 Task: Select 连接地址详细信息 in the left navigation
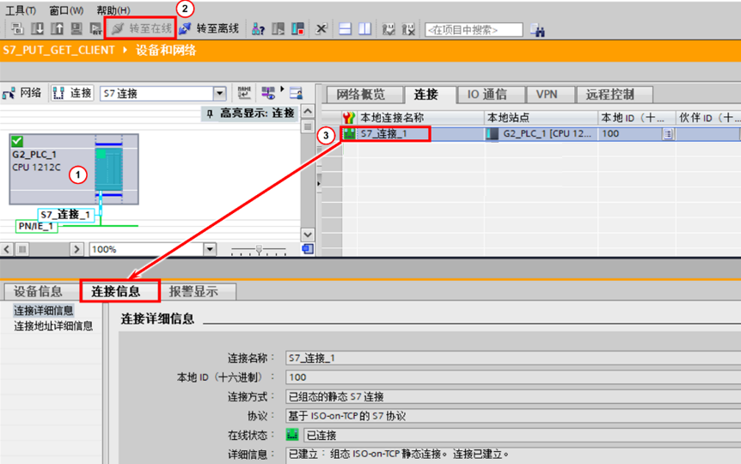click(x=53, y=326)
